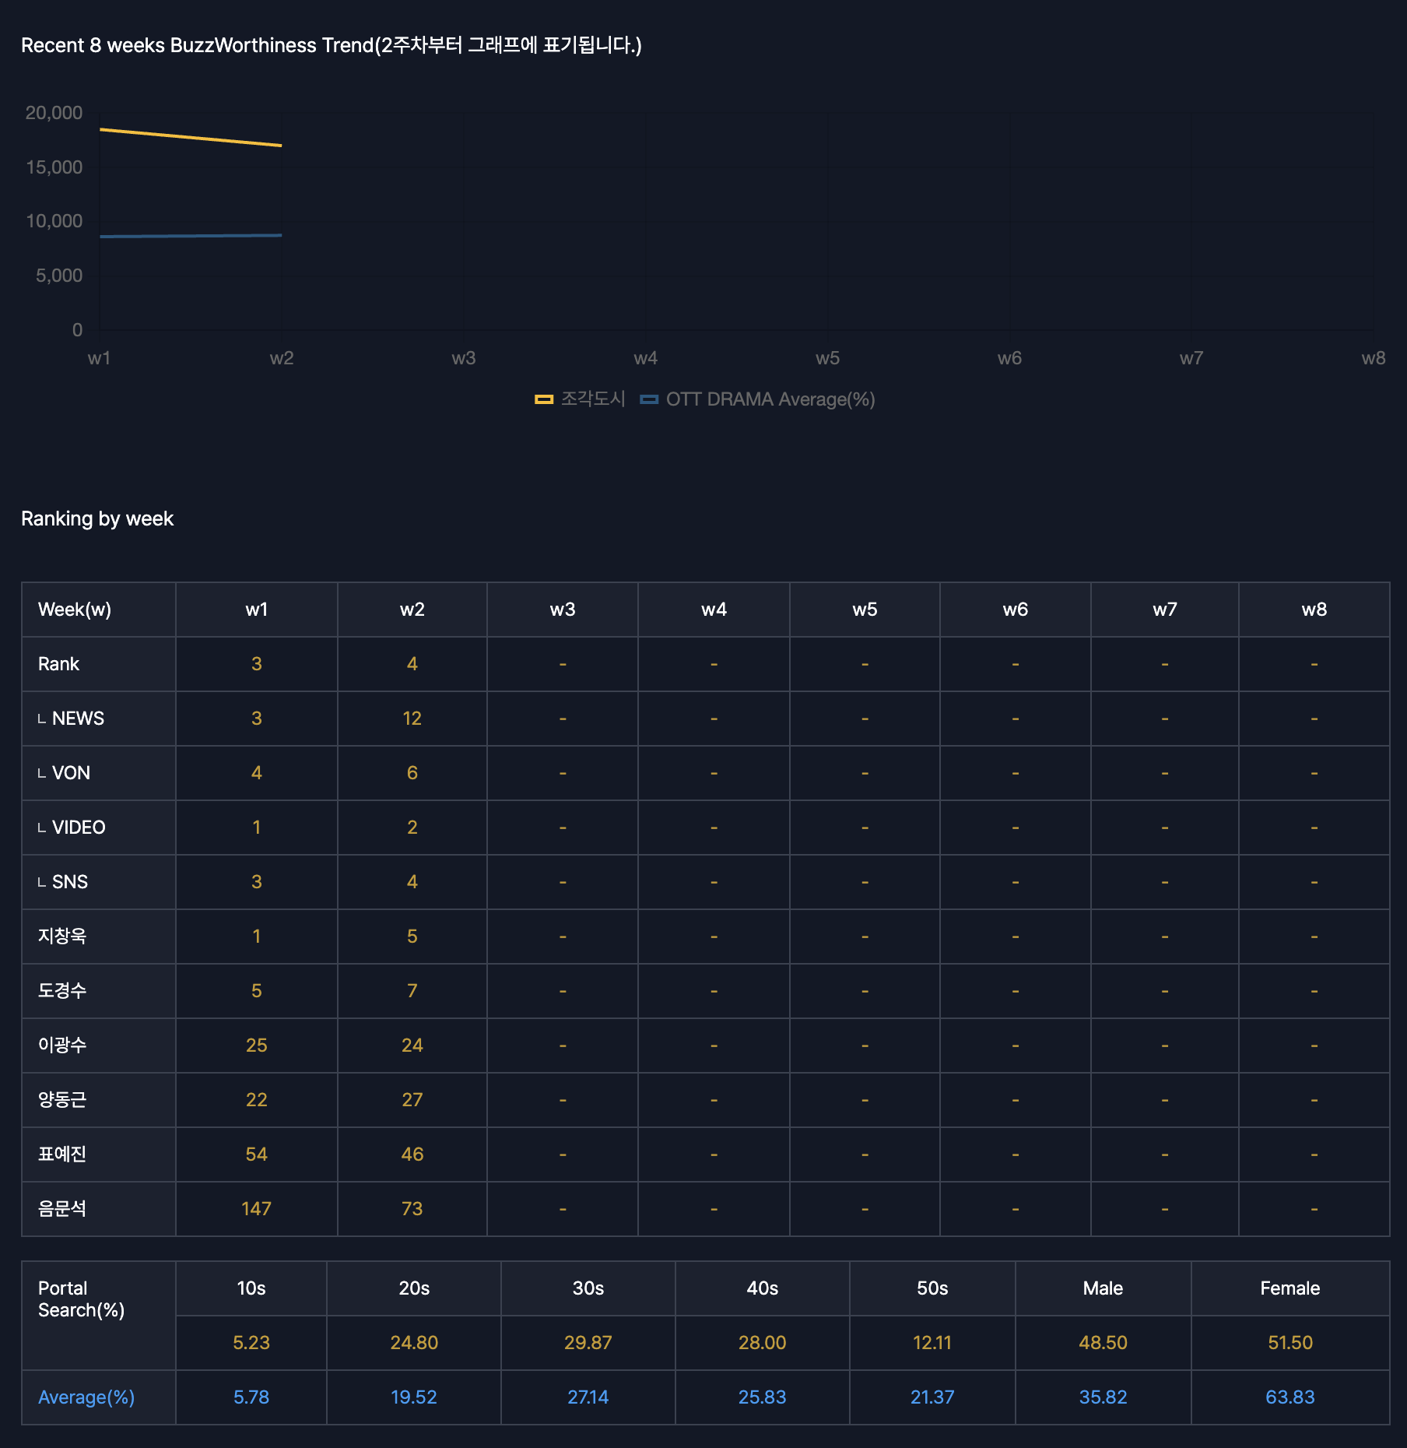Viewport: 1407px width, 1448px height.
Task: Click the blue Average(%) row label
Action: point(86,1397)
